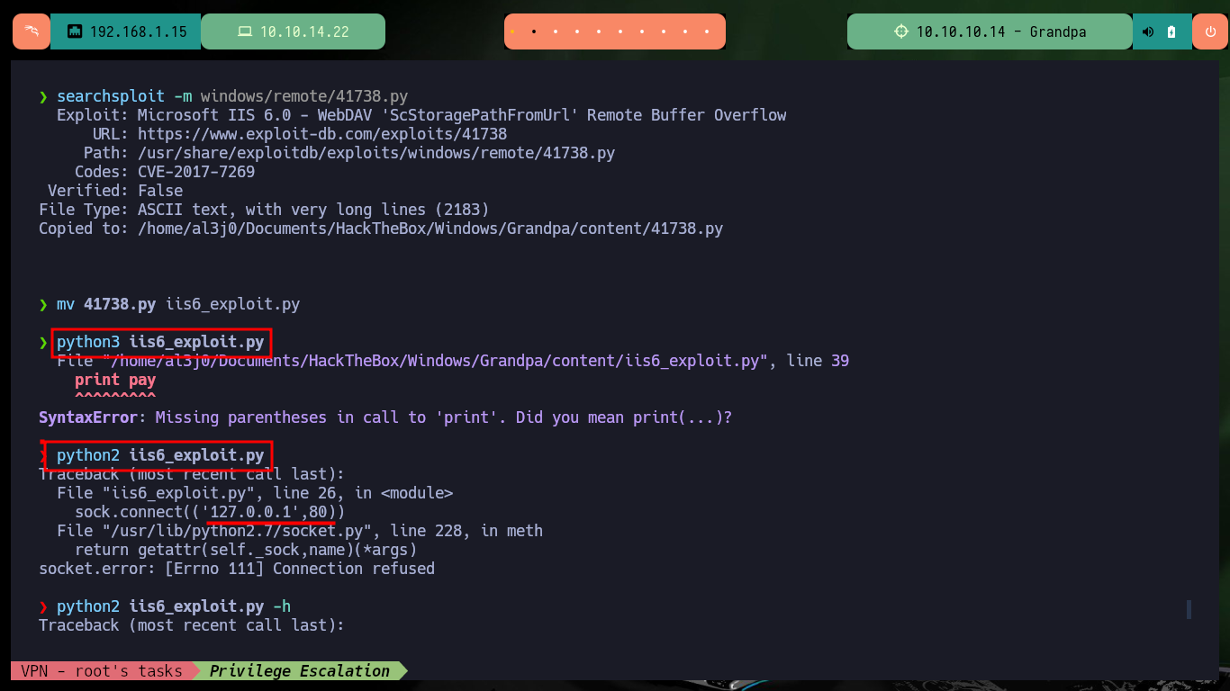The image size is (1230, 691).
Task: Click the 'python3 iis6_exploit.py' command
Action: pyautogui.click(x=160, y=342)
